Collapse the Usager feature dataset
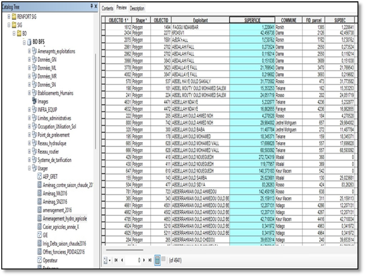 30,168
